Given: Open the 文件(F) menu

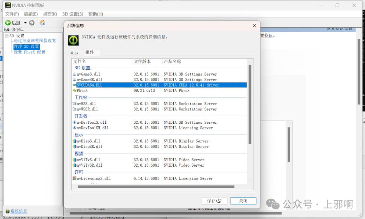Looking at the screenshot, I should tap(12, 14).
